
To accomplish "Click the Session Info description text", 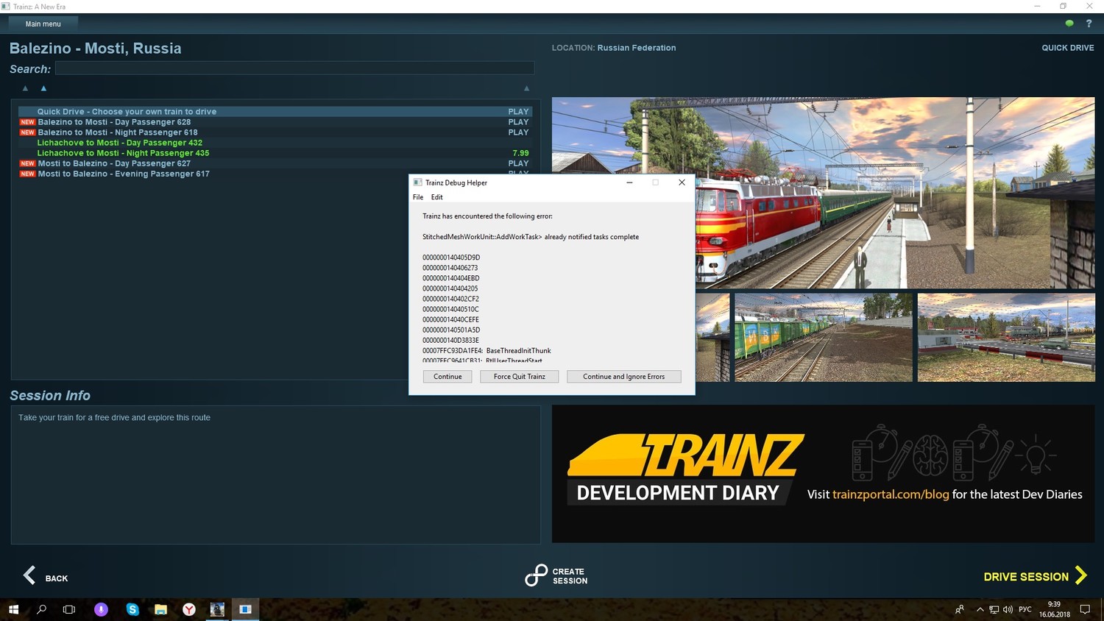I will (x=114, y=417).
